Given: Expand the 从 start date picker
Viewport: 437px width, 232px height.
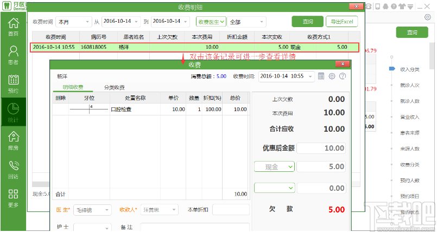Looking at the screenshot, I should pyautogui.click(x=136, y=22).
